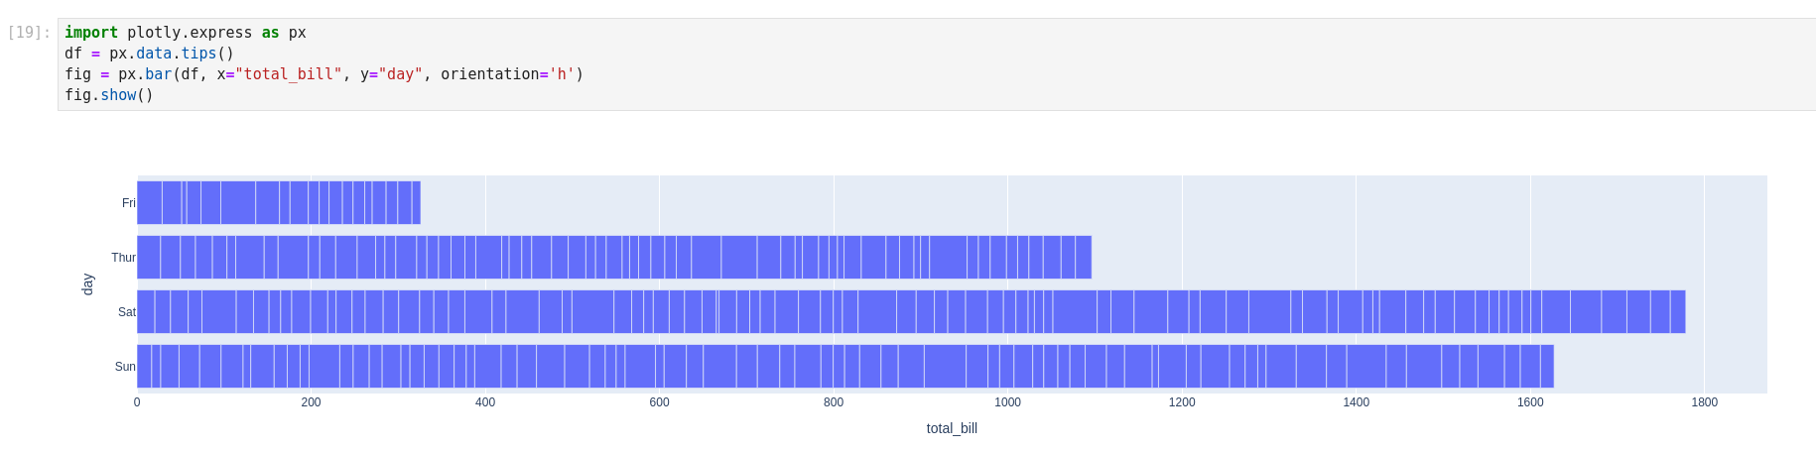Screen dimensions: 1816x451
Task: Click the cell execution prompt [19]
Action: pyautogui.click(x=29, y=33)
